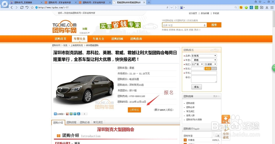Open 适用人群 link in guide list

pos(190,115)
